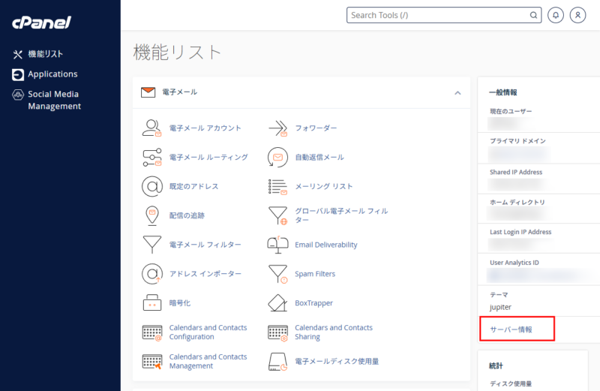Click the 電子メール ルーティング icon
Viewport: 600px width, 391px height.
(x=152, y=158)
